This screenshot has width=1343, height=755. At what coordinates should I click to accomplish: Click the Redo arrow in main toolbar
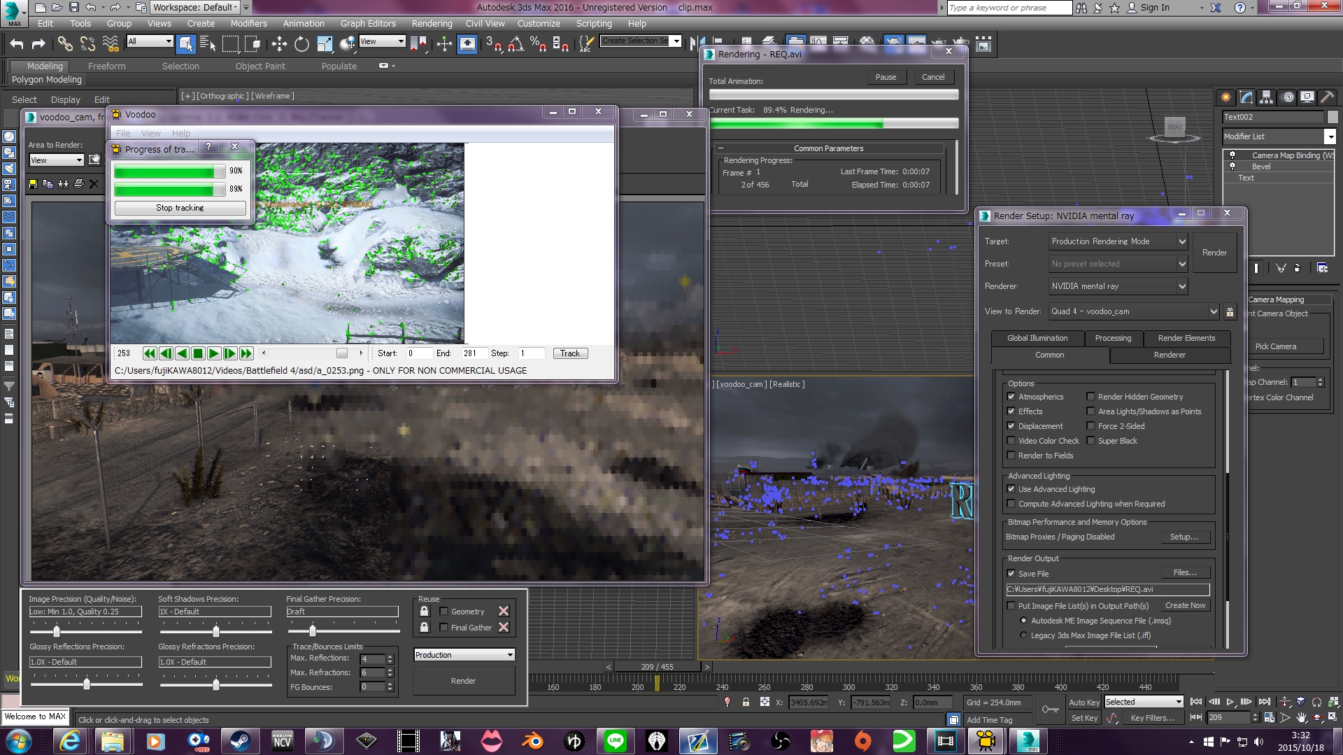tap(39, 44)
